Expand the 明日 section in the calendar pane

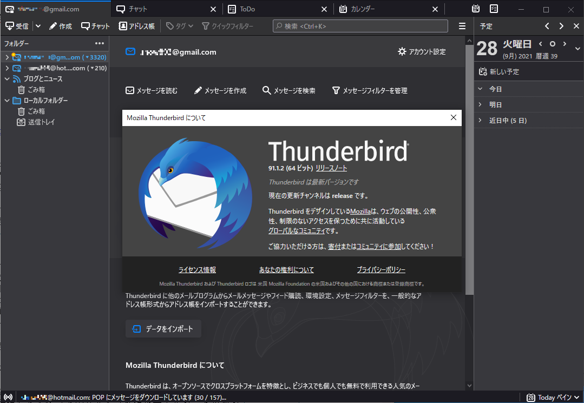click(481, 104)
